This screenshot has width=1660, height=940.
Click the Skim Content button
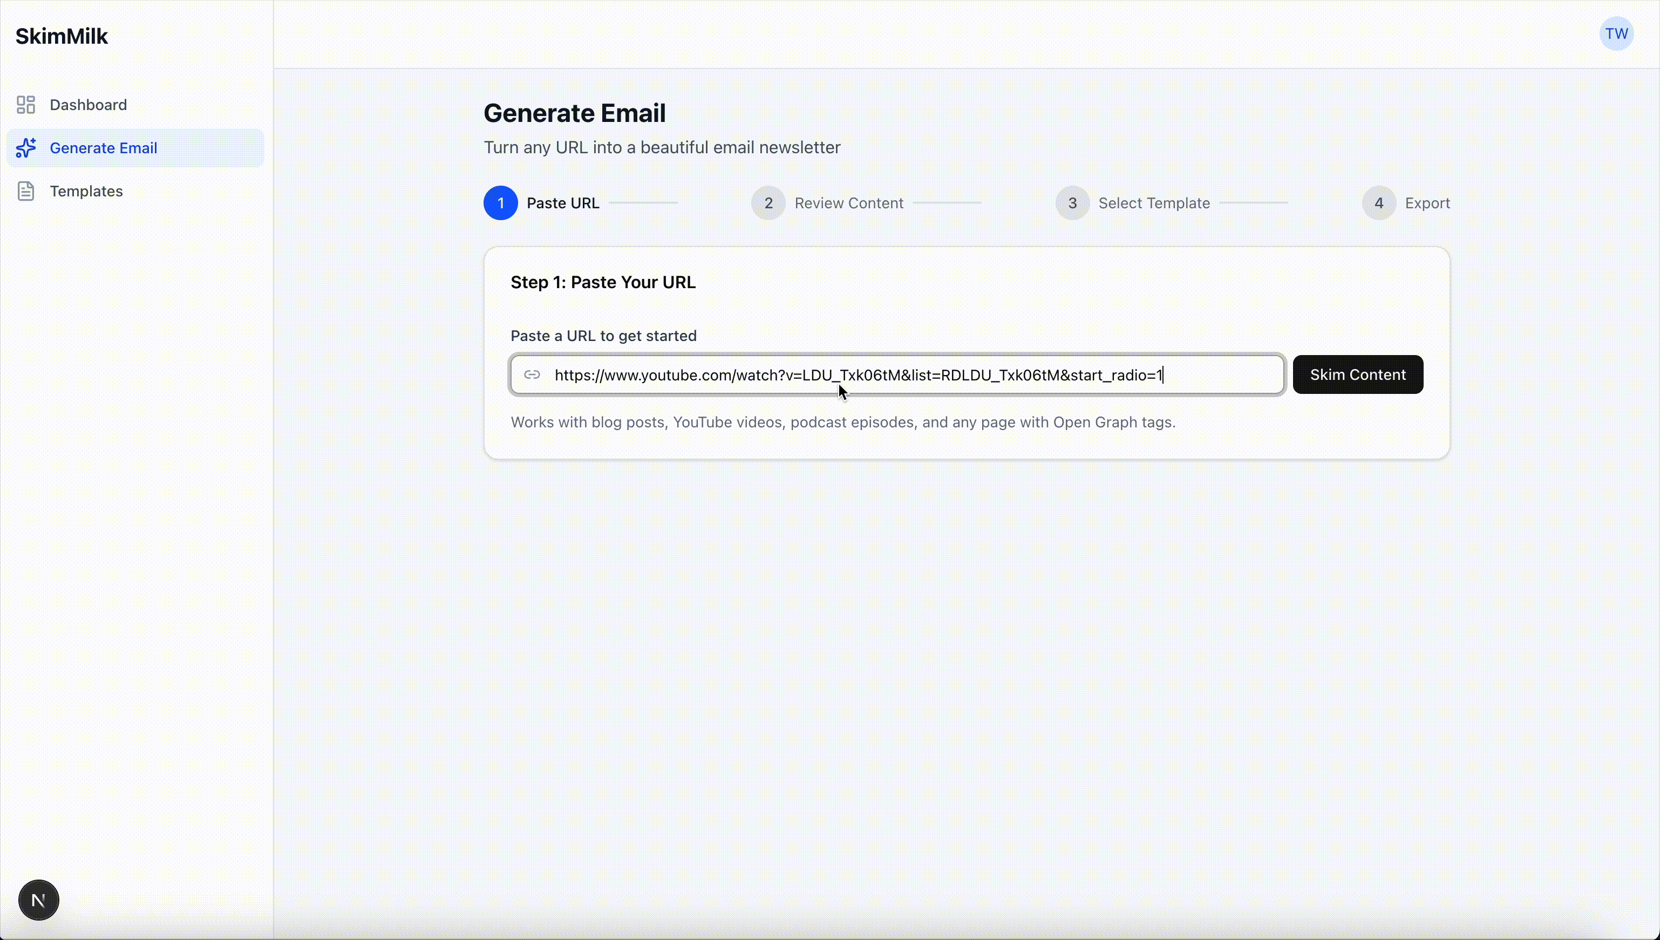coord(1358,374)
